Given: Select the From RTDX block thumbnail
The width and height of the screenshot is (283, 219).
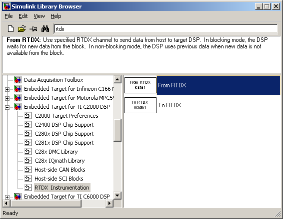Looking at the screenshot, I should point(140,85).
